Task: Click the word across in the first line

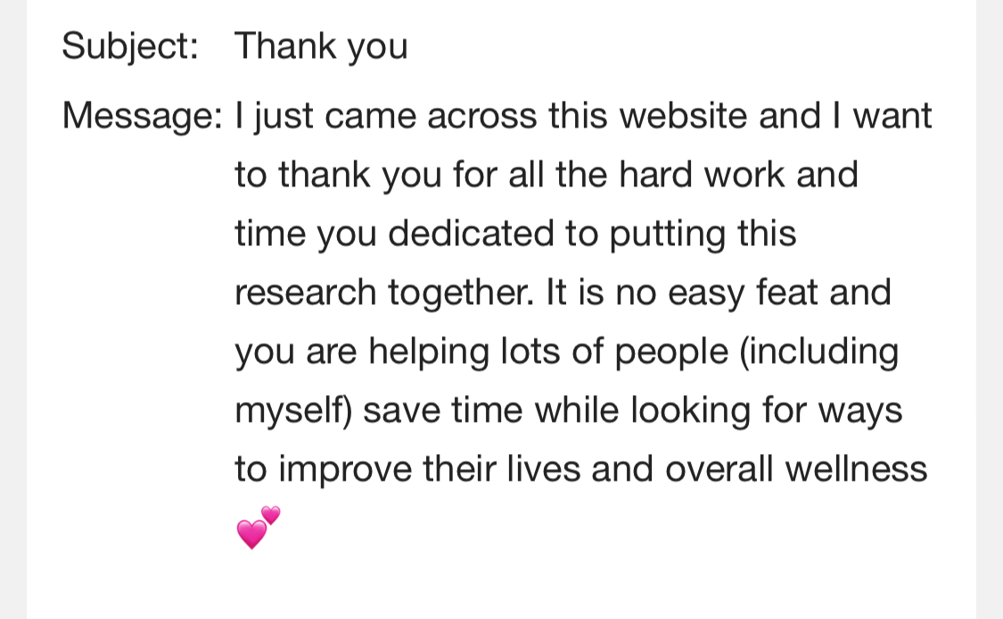Action: (482, 116)
